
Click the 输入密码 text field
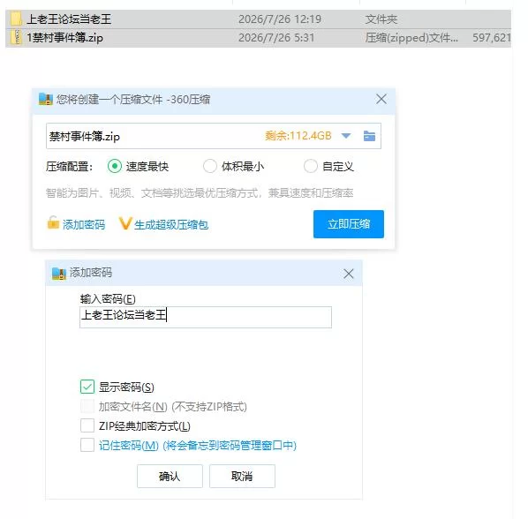click(206, 317)
